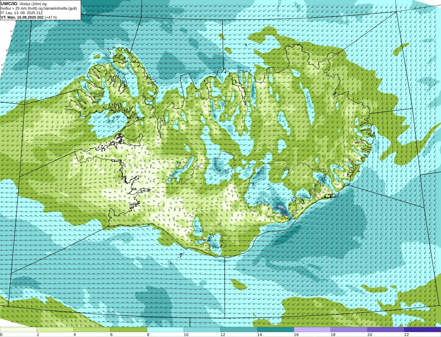Click the title line 'UWC/IG: Vindur (10m) og'
The width and height of the screenshot is (441, 337).
tap(23, 3)
